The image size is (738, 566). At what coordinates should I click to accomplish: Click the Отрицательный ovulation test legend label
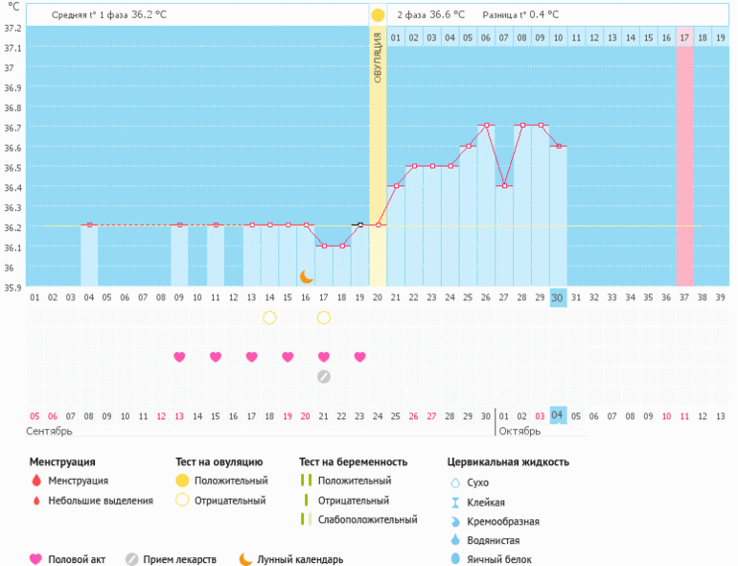tap(230, 500)
